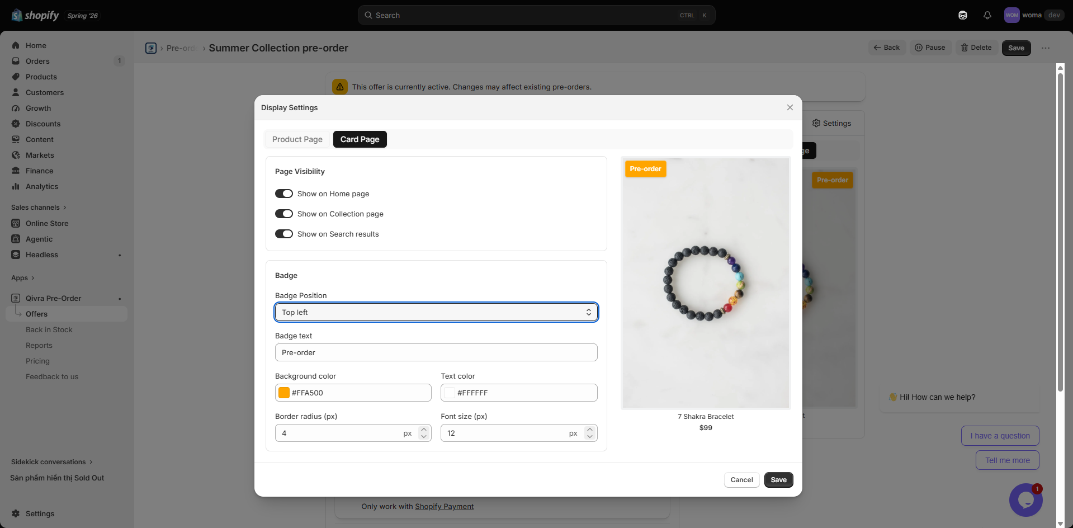
Task: Click the Badge text input field
Action: [436, 352]
